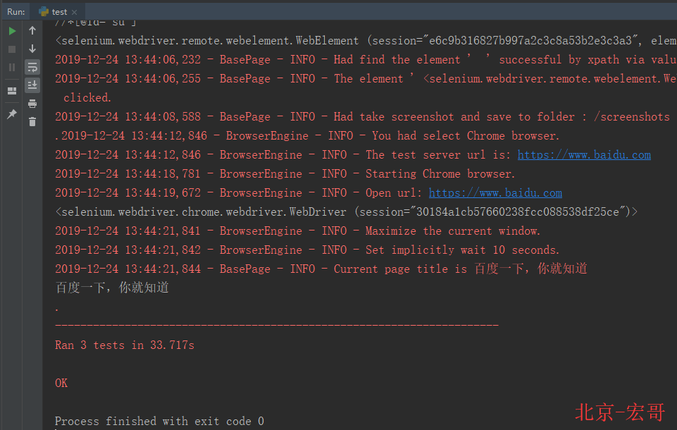Click the Run panel label
The width and height of the screenshot is (677, 430).
[15, 11]
